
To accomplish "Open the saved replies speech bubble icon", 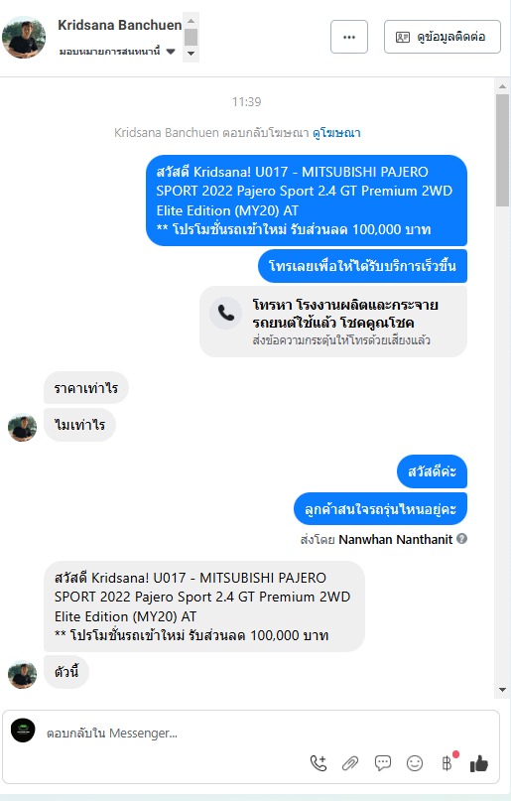I will [382, 763].
